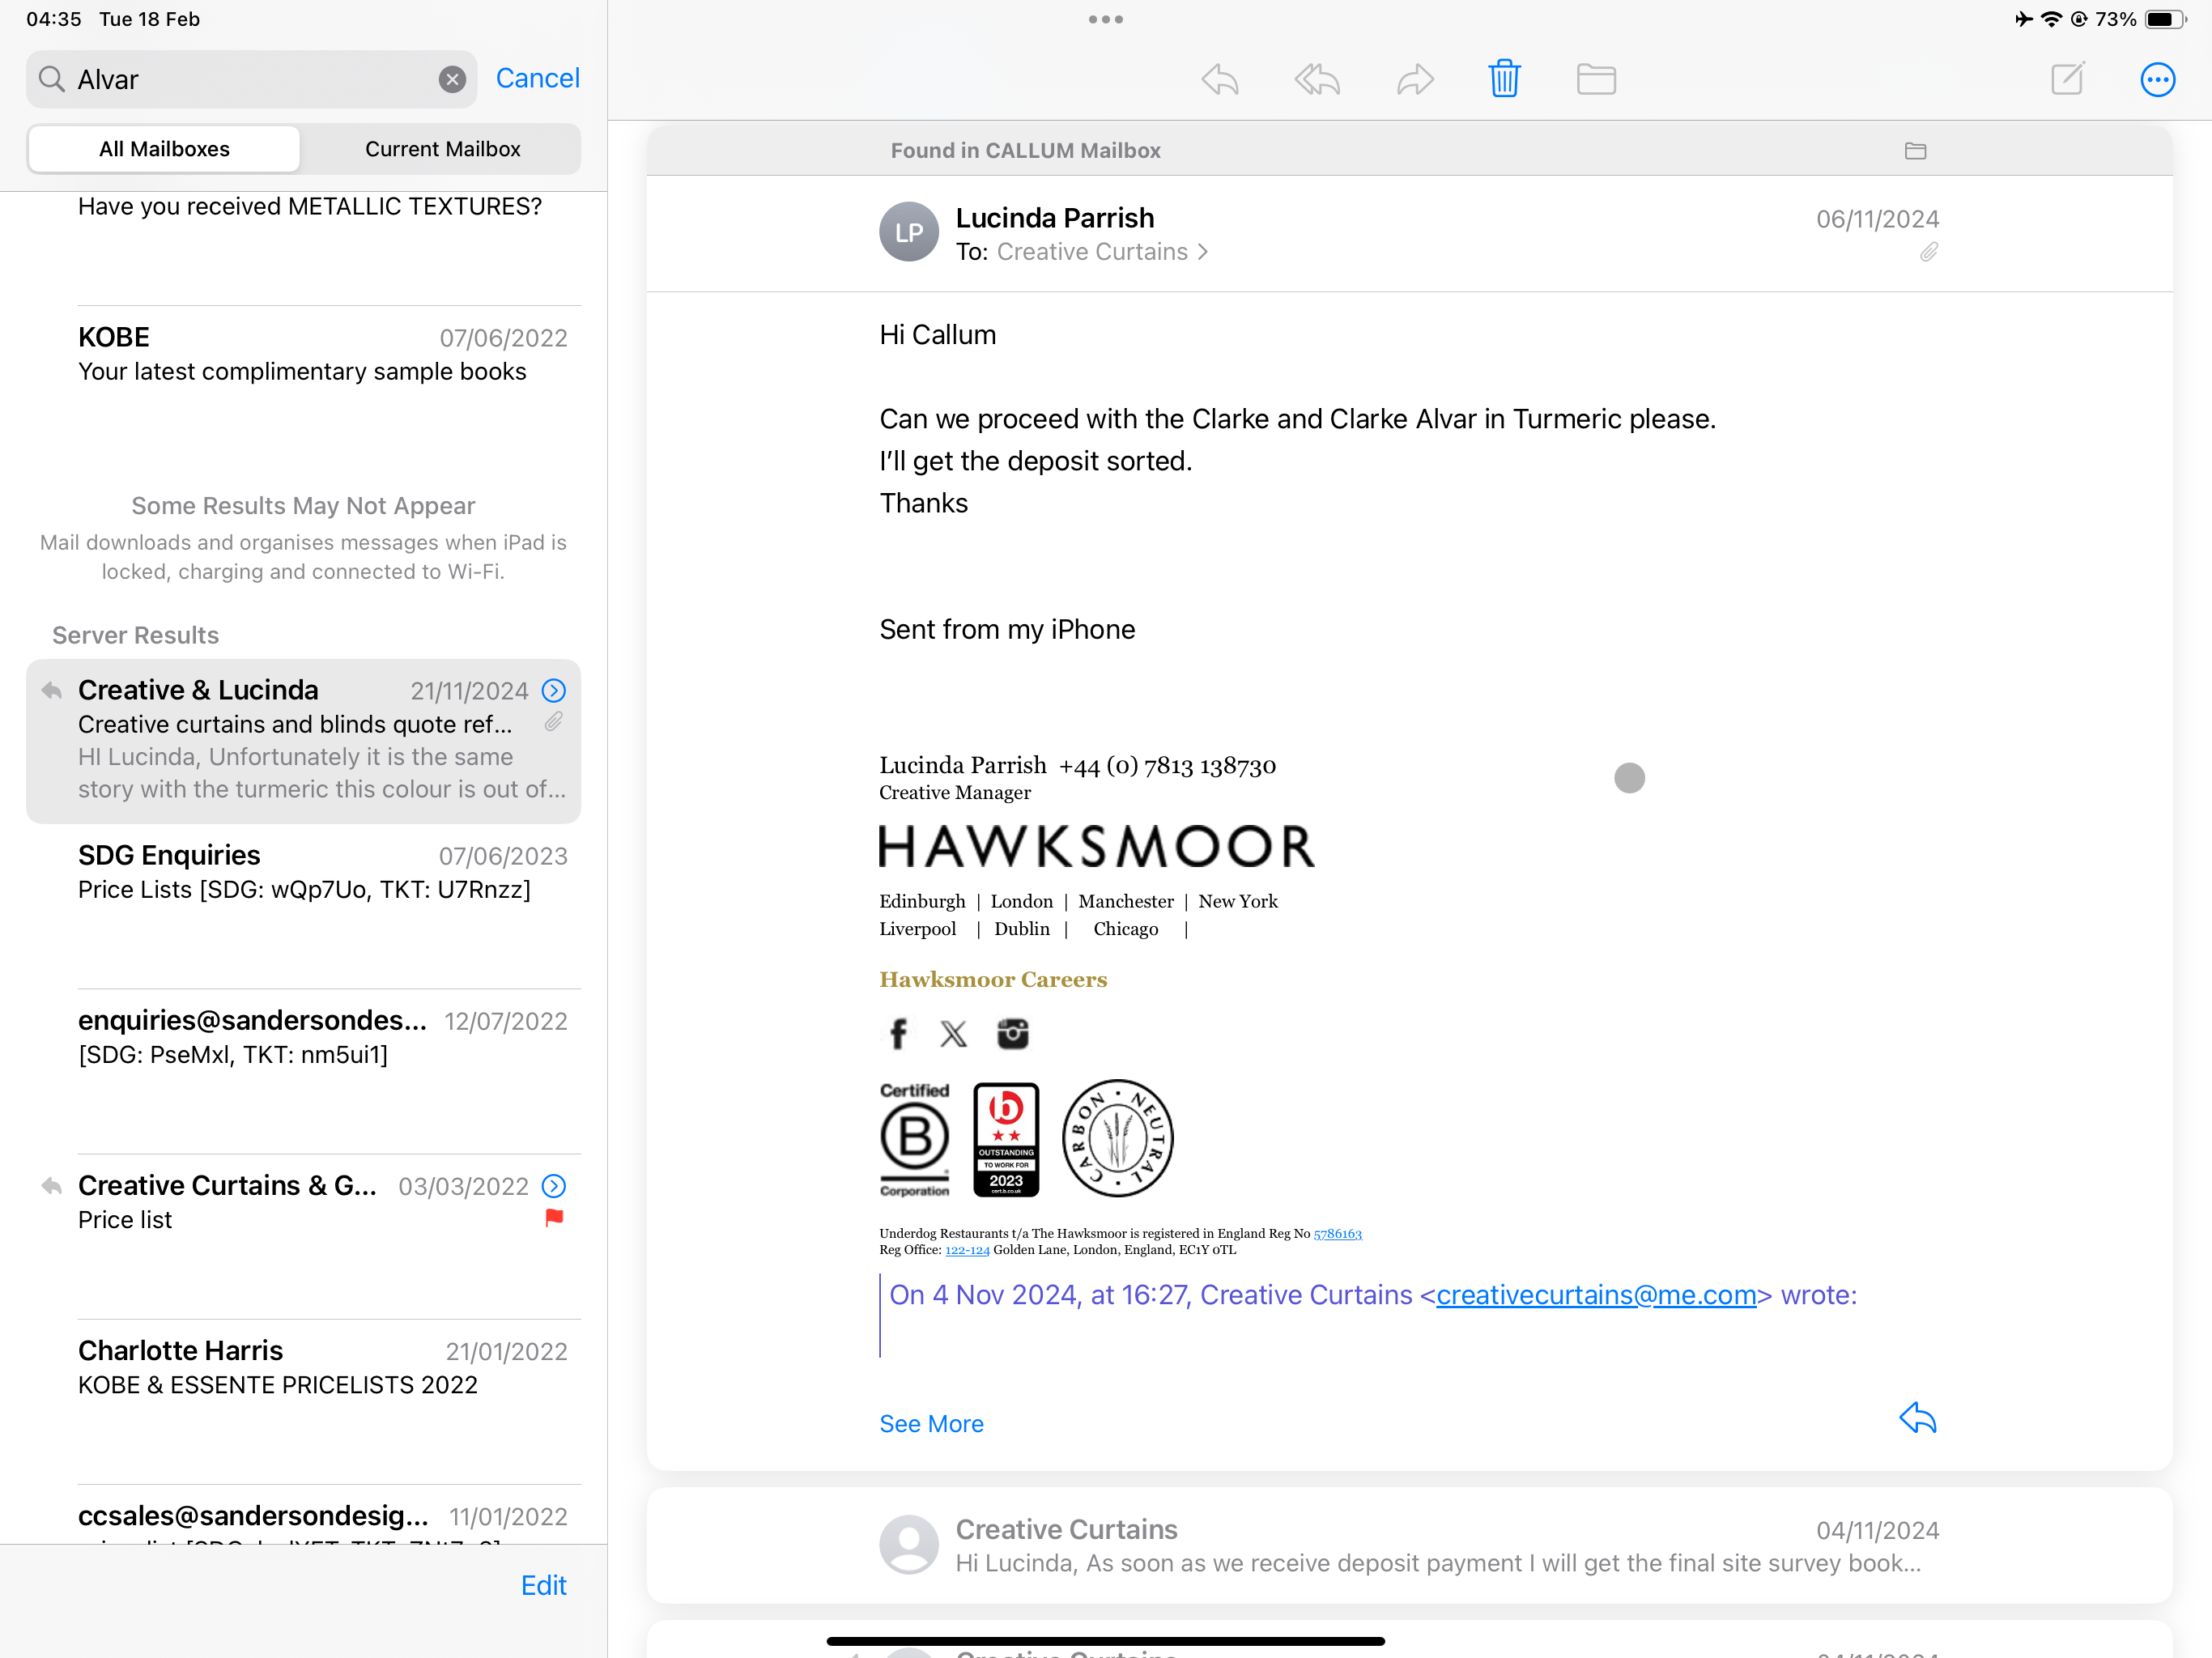Switch to Current Mailbox scope

[442, 149]
